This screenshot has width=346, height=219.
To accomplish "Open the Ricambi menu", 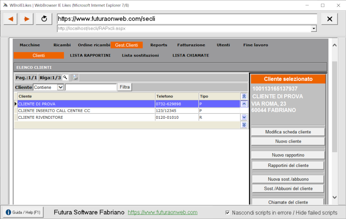I will pyautogui.click(x=62, y=45).
